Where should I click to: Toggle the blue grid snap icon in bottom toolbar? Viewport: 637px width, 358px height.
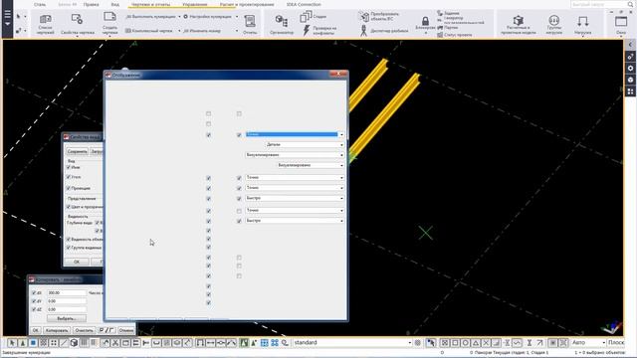tap(265, 343)
